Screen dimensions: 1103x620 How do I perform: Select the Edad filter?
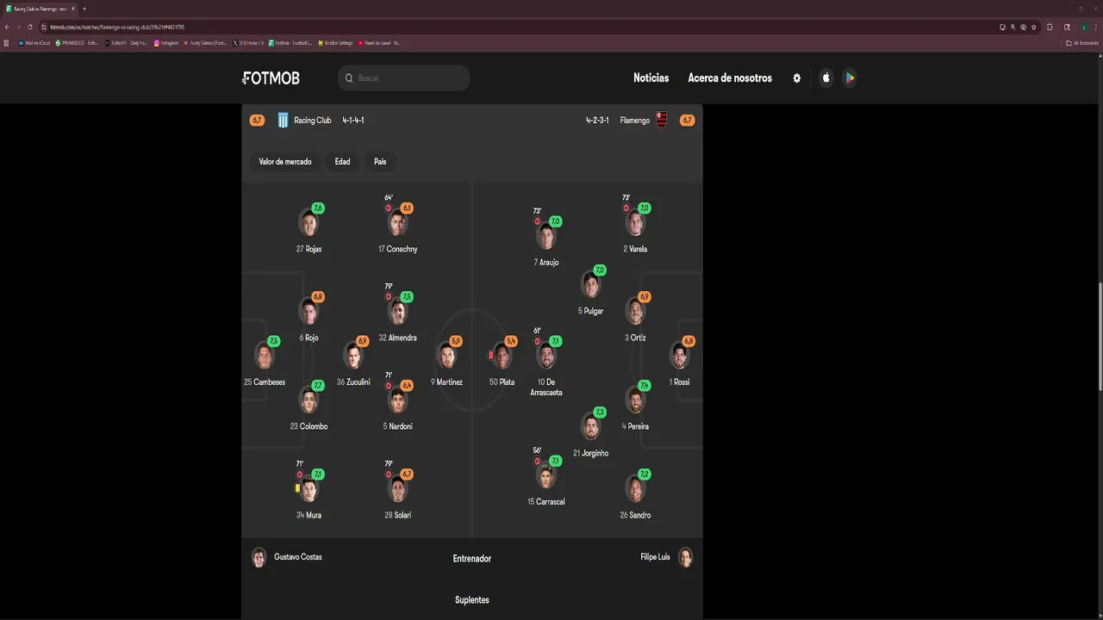click(342, 162)
